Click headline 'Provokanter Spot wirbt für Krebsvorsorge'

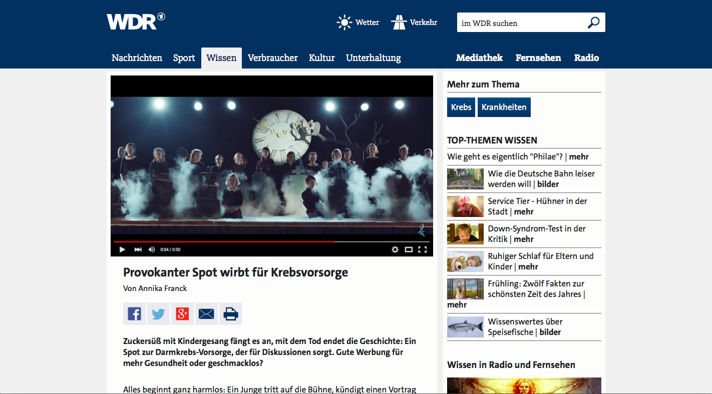(235, 272)
